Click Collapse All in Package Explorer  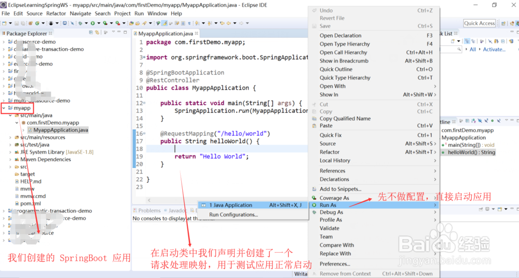91,33
